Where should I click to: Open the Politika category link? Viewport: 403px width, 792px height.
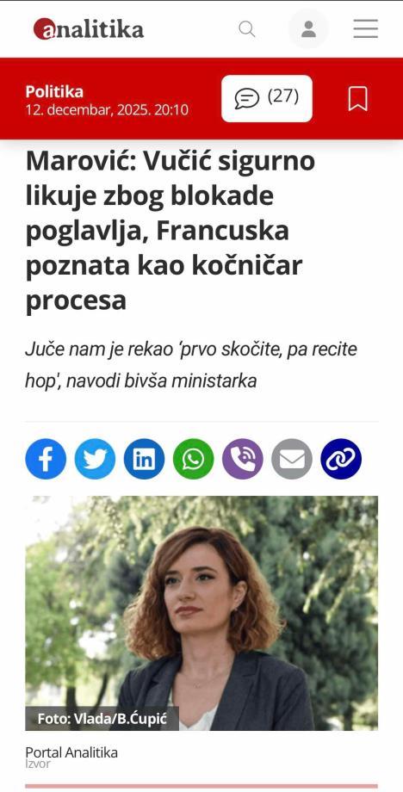[x=54, y=91]
